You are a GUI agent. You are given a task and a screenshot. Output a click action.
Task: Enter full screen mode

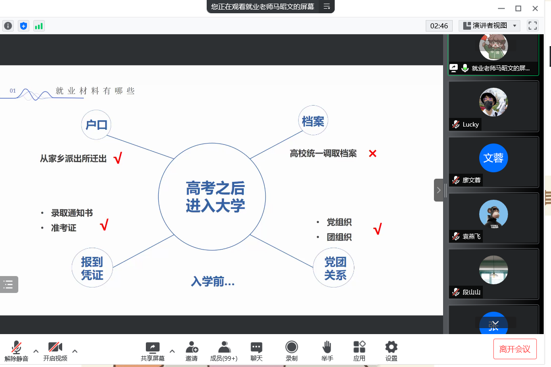click(x=532, y=26)
